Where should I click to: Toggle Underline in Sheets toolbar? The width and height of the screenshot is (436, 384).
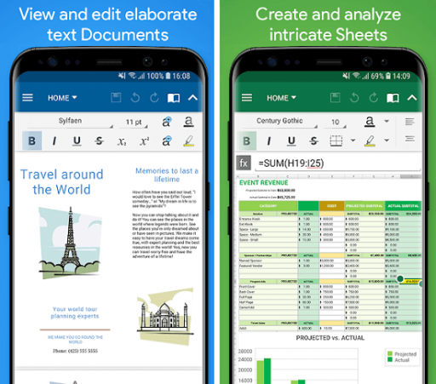291,141
